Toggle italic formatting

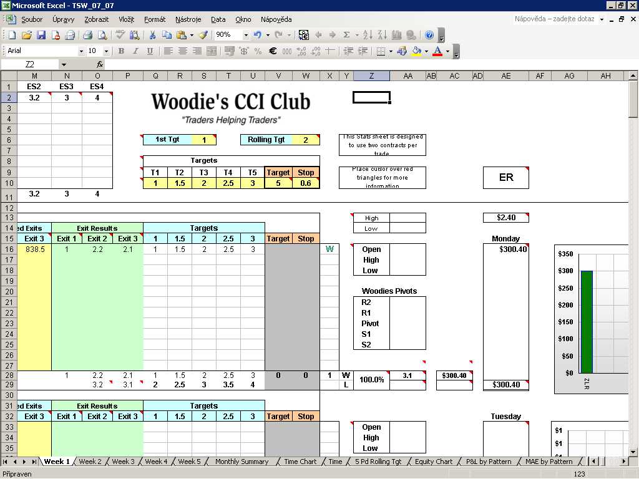click(135, 51)
